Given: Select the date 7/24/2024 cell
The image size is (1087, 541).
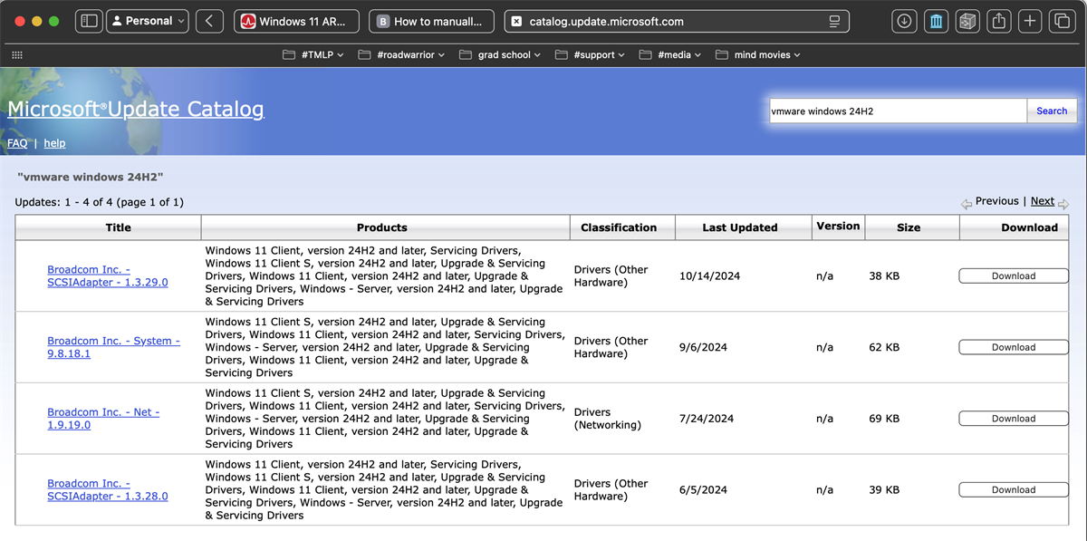Looking at the screenshot, I should tap(707, 419).
